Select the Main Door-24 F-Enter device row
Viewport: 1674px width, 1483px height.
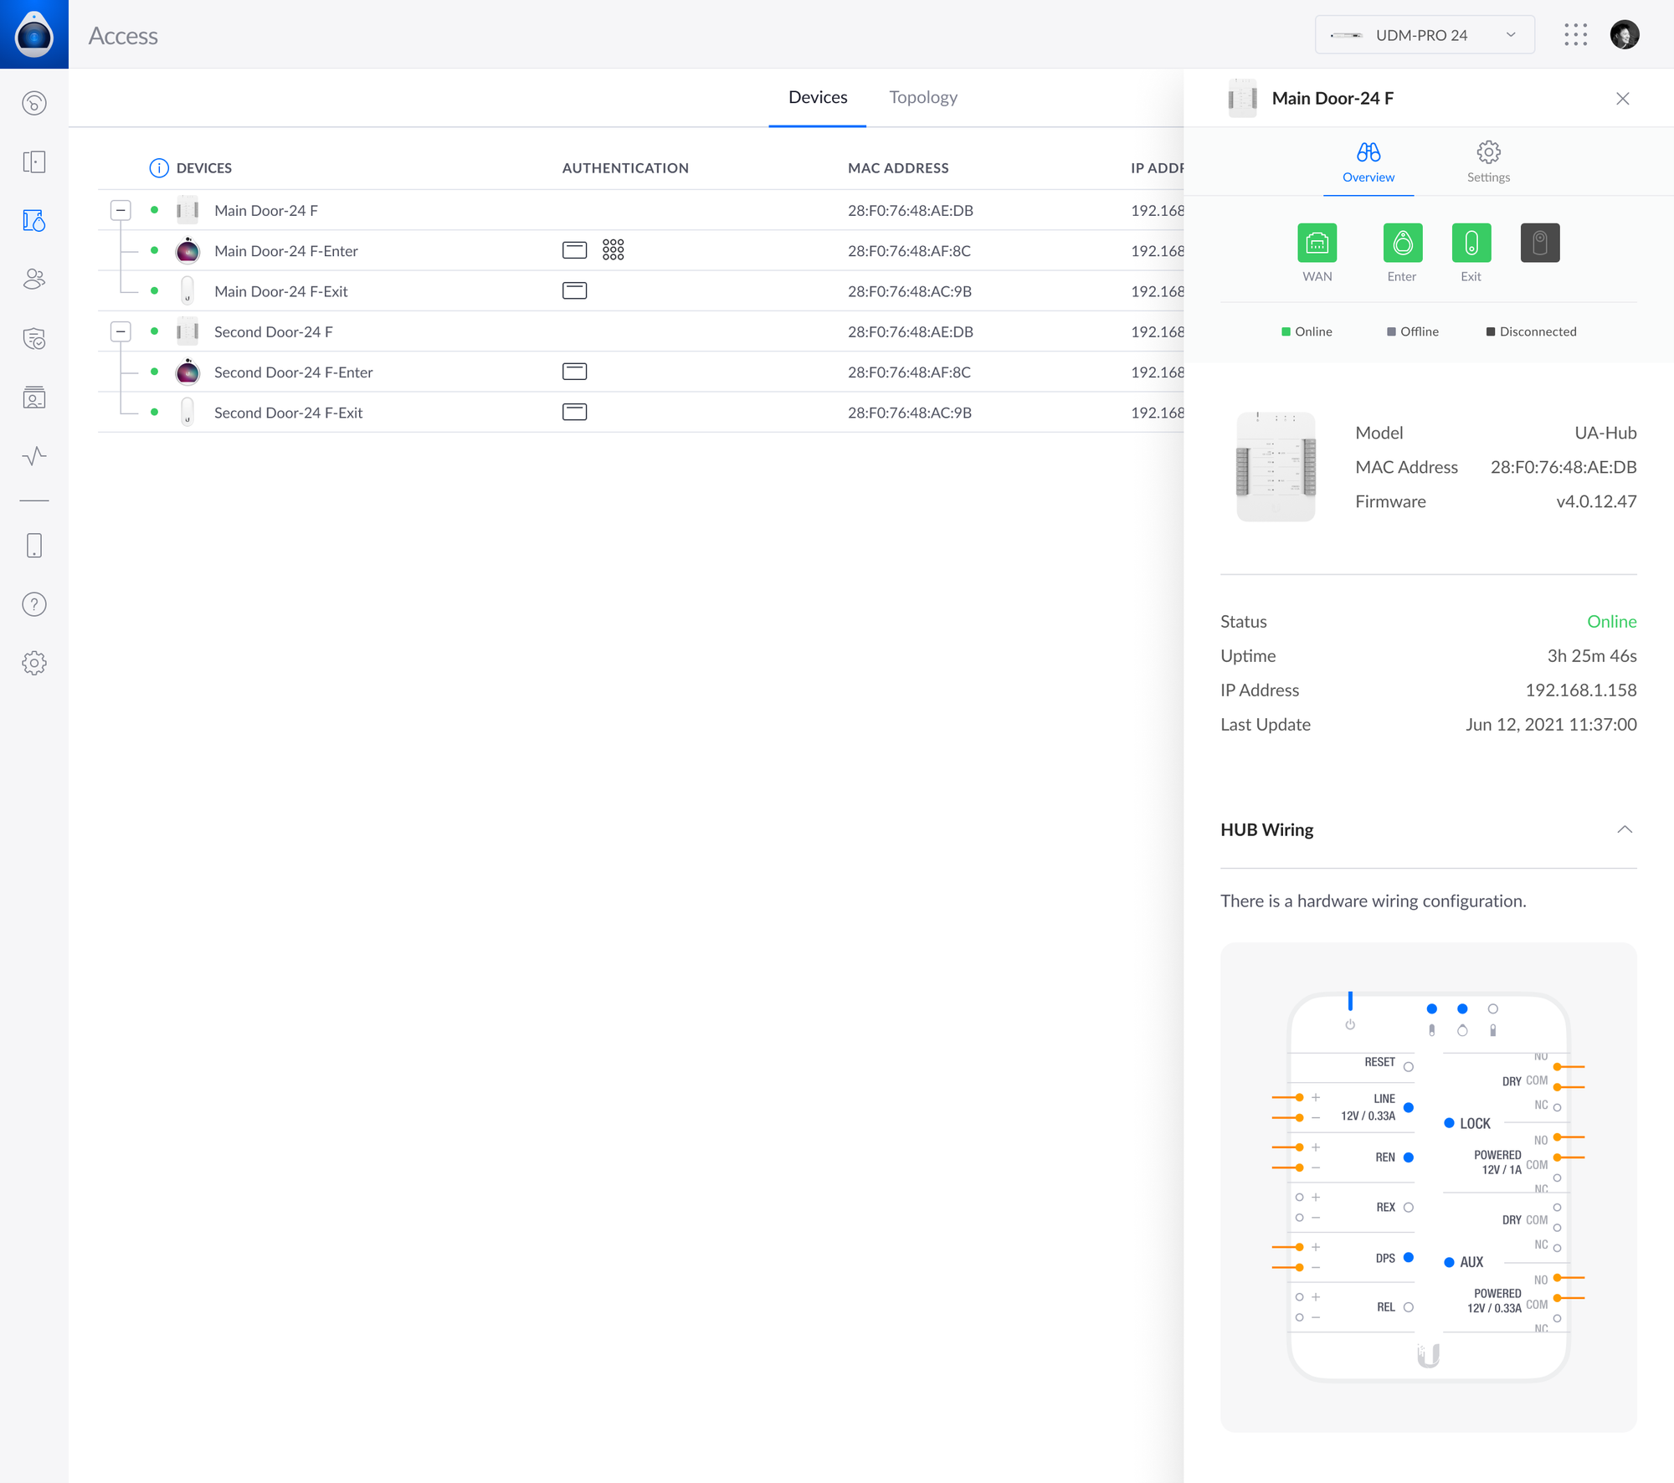click(x=286, y=251)
